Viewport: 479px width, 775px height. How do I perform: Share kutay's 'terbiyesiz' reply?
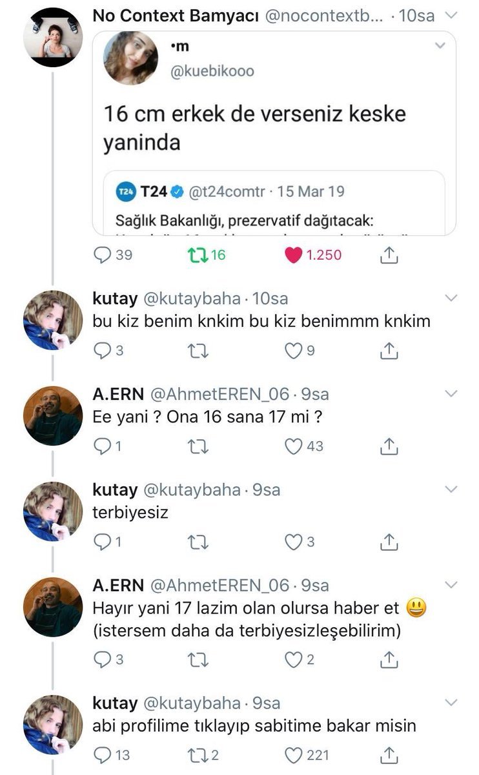pos(388,541)
